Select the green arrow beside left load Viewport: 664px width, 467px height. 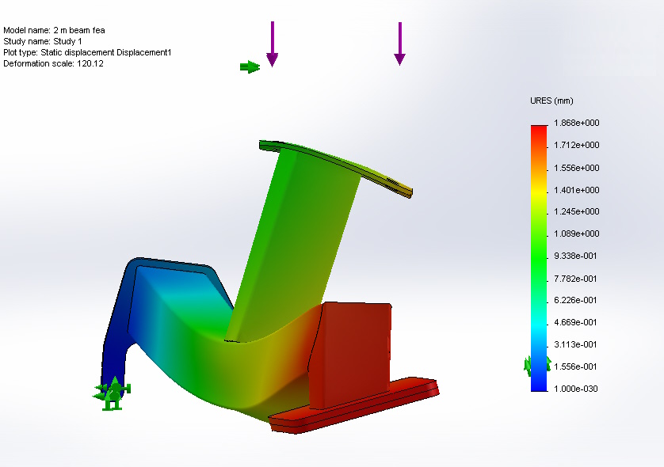[x=250, y=67]
